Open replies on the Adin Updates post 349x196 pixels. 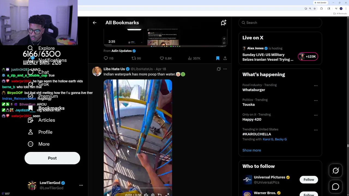[109, 58]
